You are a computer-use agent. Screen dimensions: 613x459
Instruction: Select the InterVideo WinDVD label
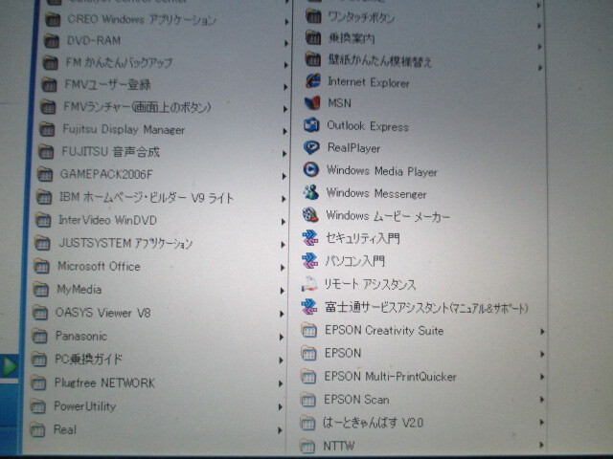pyautogui.click(x=107, y=220)
